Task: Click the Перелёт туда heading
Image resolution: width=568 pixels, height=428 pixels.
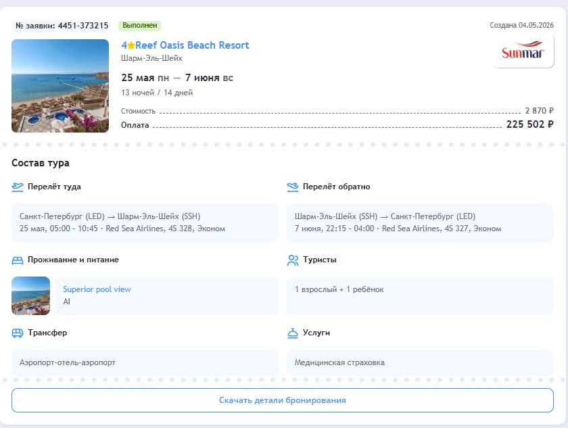Action: coord(54,187)
